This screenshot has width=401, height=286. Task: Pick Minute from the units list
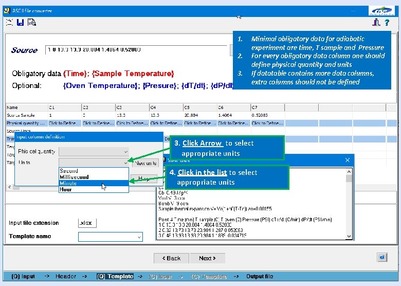coord(94,183)
